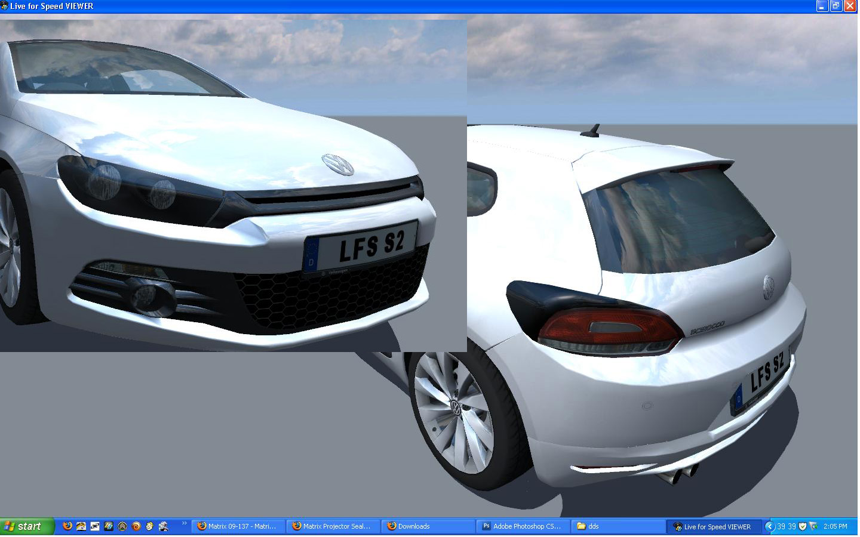Show hidden system tray icons
This screenshot has height=537, width=860.
770,526
